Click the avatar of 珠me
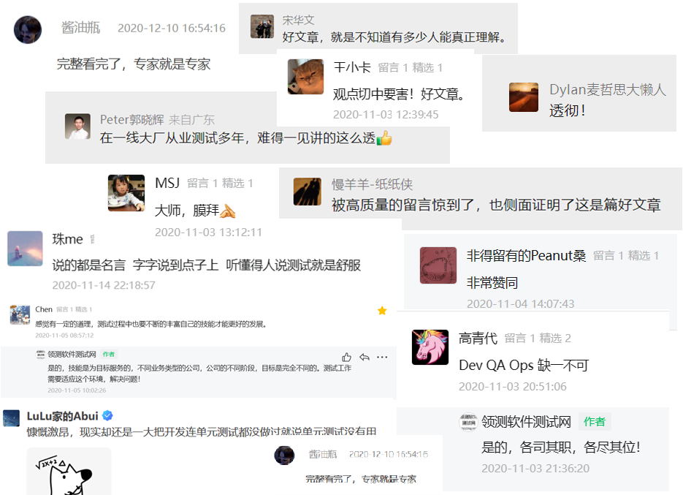 pyautogui.click(x=25, y=249)
